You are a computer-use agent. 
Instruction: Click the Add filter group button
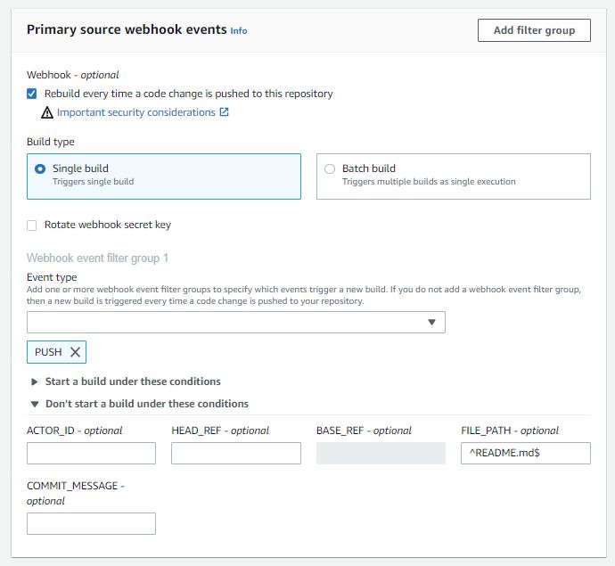(x=534, y=30)
